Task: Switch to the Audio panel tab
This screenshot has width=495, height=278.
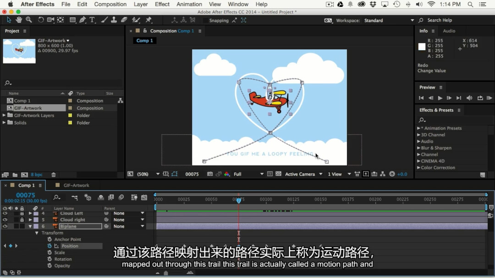Action: [449, 31]
